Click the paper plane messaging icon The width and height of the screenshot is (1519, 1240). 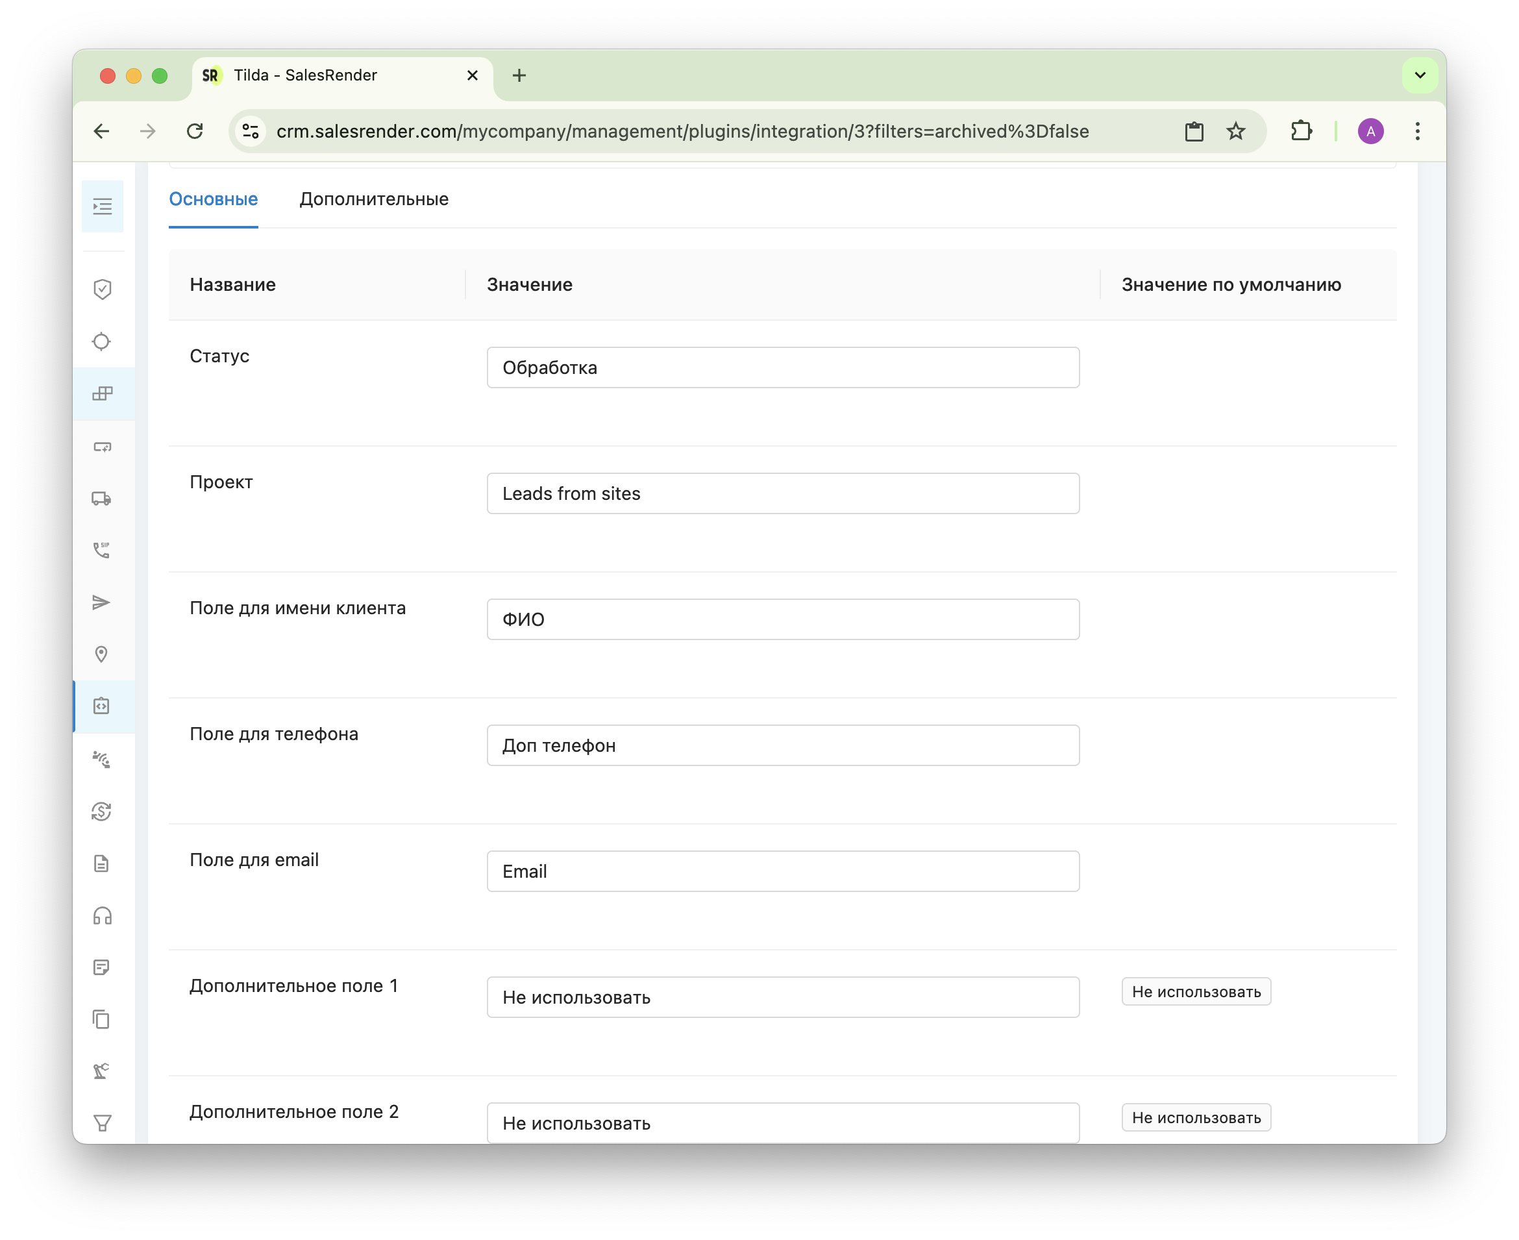point(101,602)
